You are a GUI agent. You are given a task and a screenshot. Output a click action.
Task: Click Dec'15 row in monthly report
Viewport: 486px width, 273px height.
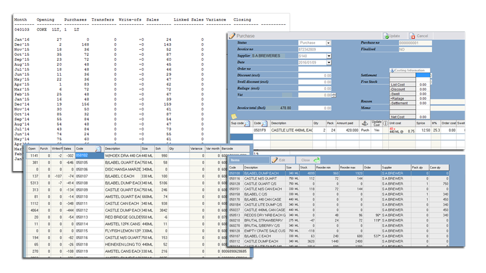coord(109,44)
